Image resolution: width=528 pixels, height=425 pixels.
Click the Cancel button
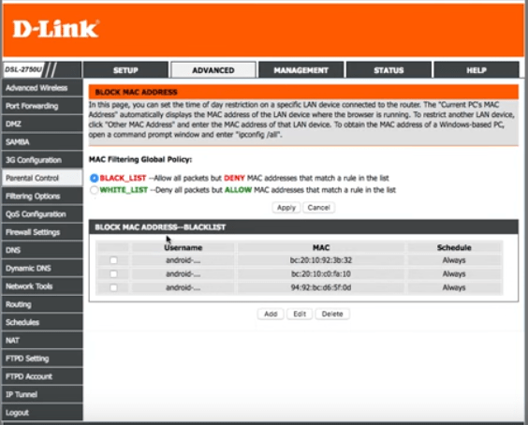pos(318,208)
